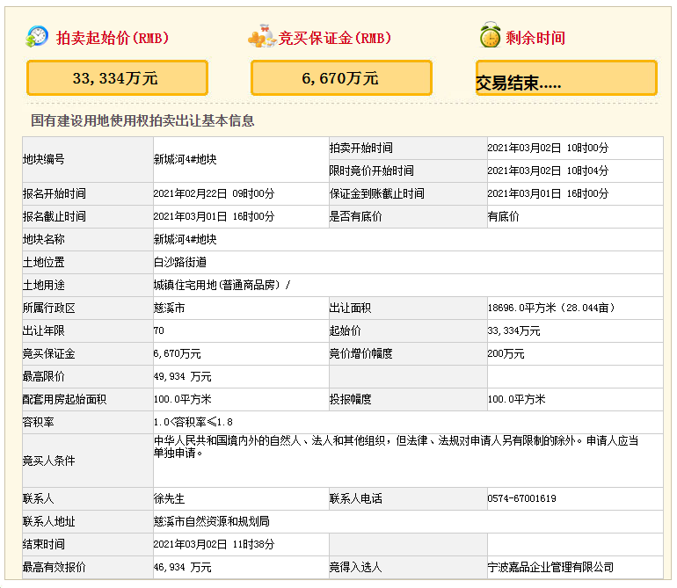Click the 白沙路街道 land location value
This screenshot has width=677, height=588.
click(x=179, y=262)
